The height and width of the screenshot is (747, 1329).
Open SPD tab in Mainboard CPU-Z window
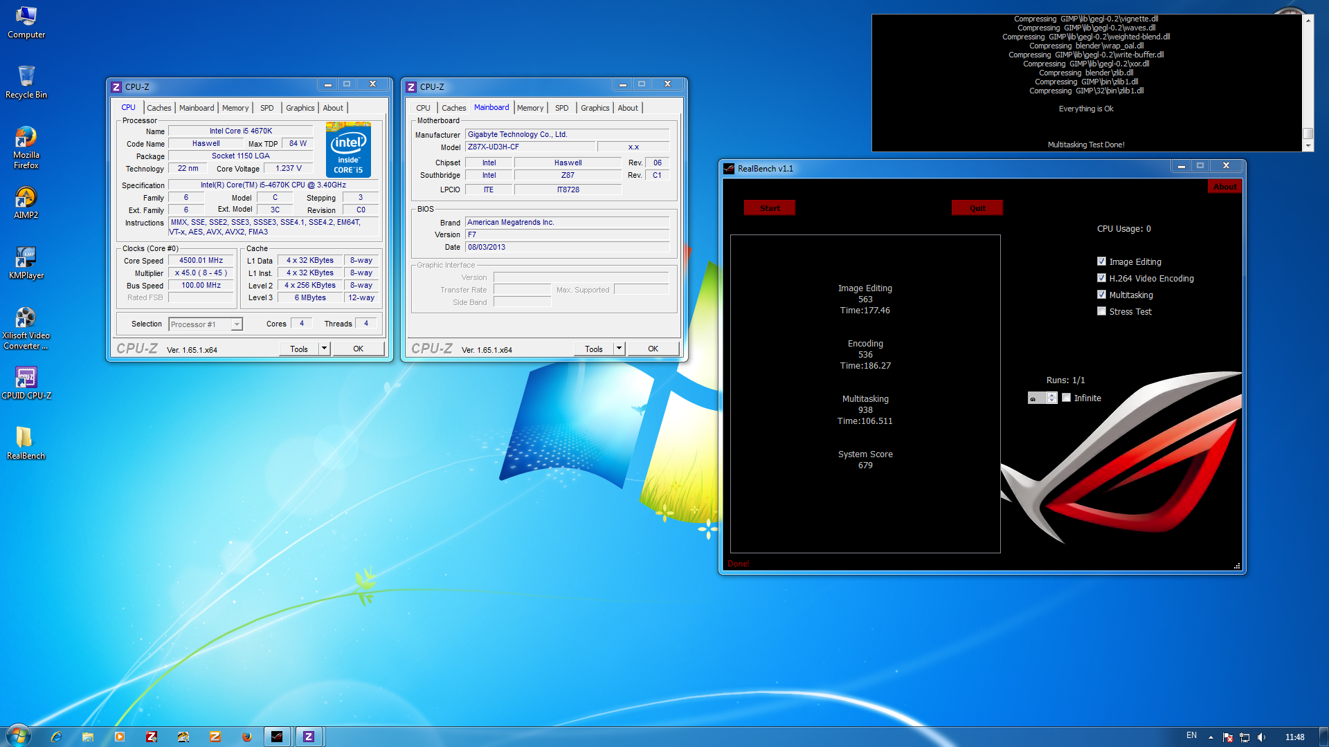pos(561,108)
